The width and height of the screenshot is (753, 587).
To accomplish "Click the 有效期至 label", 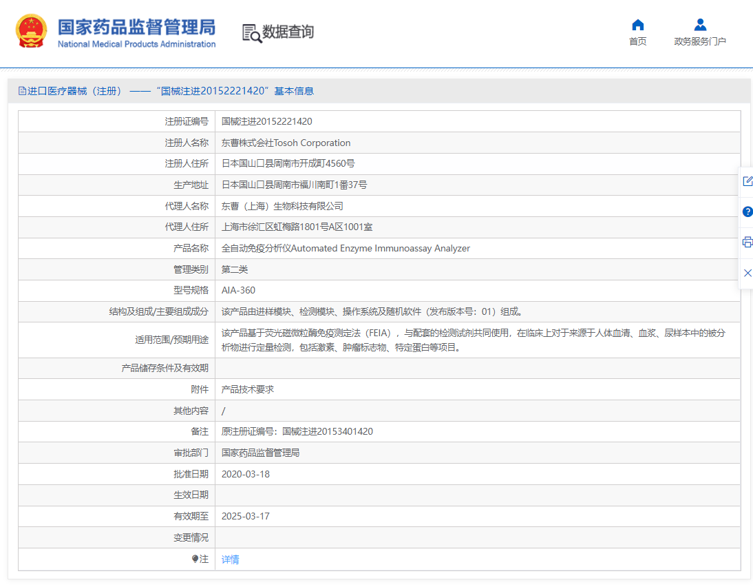I will pyautogui.click(x=191, y=516).
